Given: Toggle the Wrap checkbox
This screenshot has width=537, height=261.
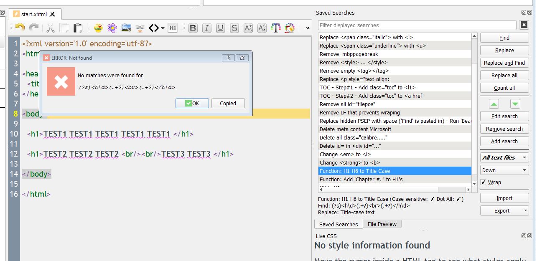Looking at the screenshot, I should click(484, 182).
